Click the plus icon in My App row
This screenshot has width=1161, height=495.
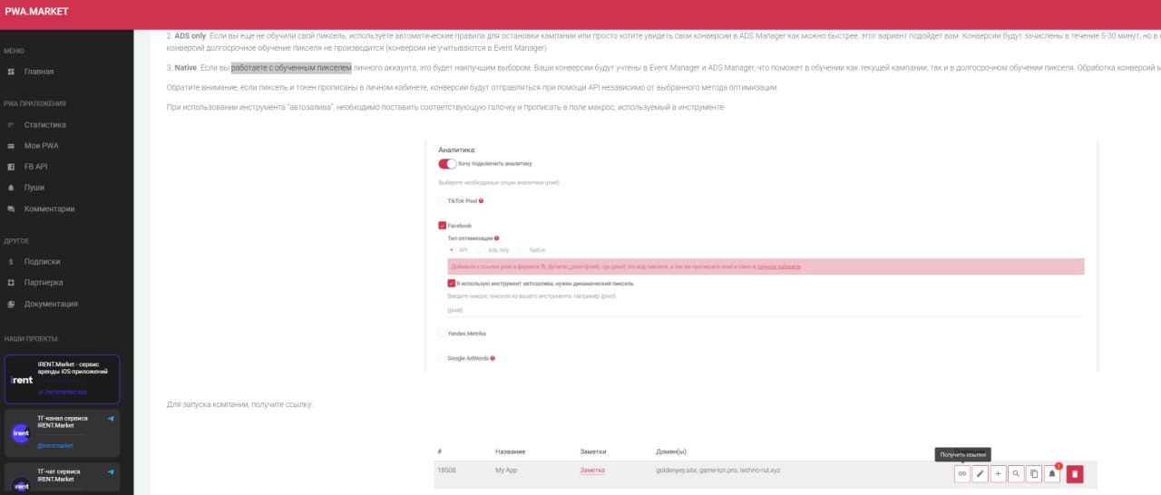[998, 473]
